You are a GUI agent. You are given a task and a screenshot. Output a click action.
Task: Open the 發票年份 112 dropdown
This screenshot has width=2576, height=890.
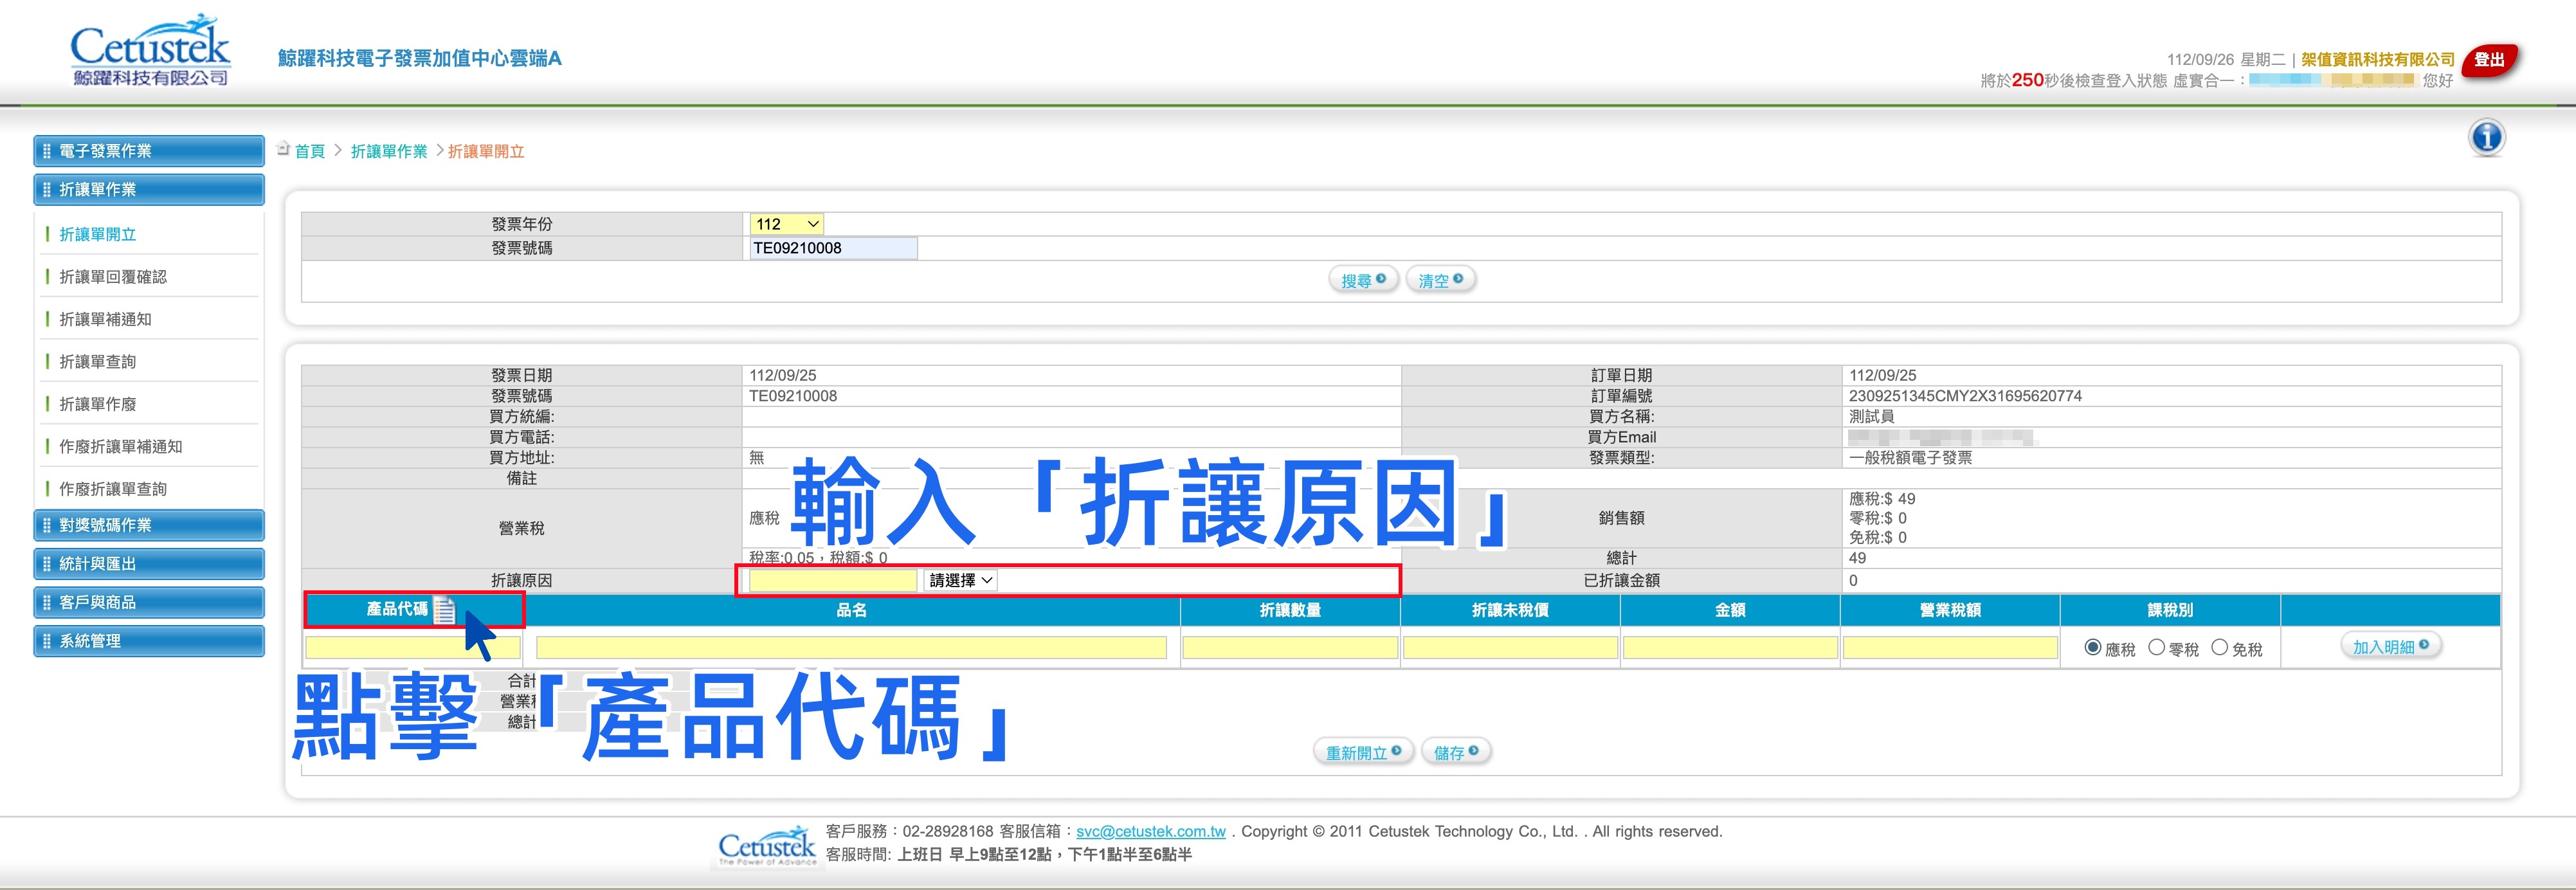tap(787, 224)
